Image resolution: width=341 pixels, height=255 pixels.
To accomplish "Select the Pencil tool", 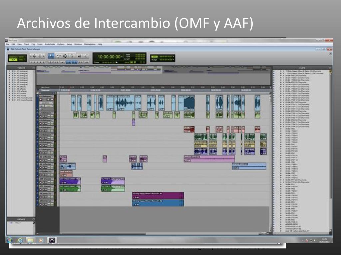I will coord(86,56).
